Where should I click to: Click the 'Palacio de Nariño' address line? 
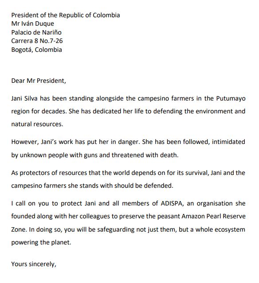click(36, 32)
